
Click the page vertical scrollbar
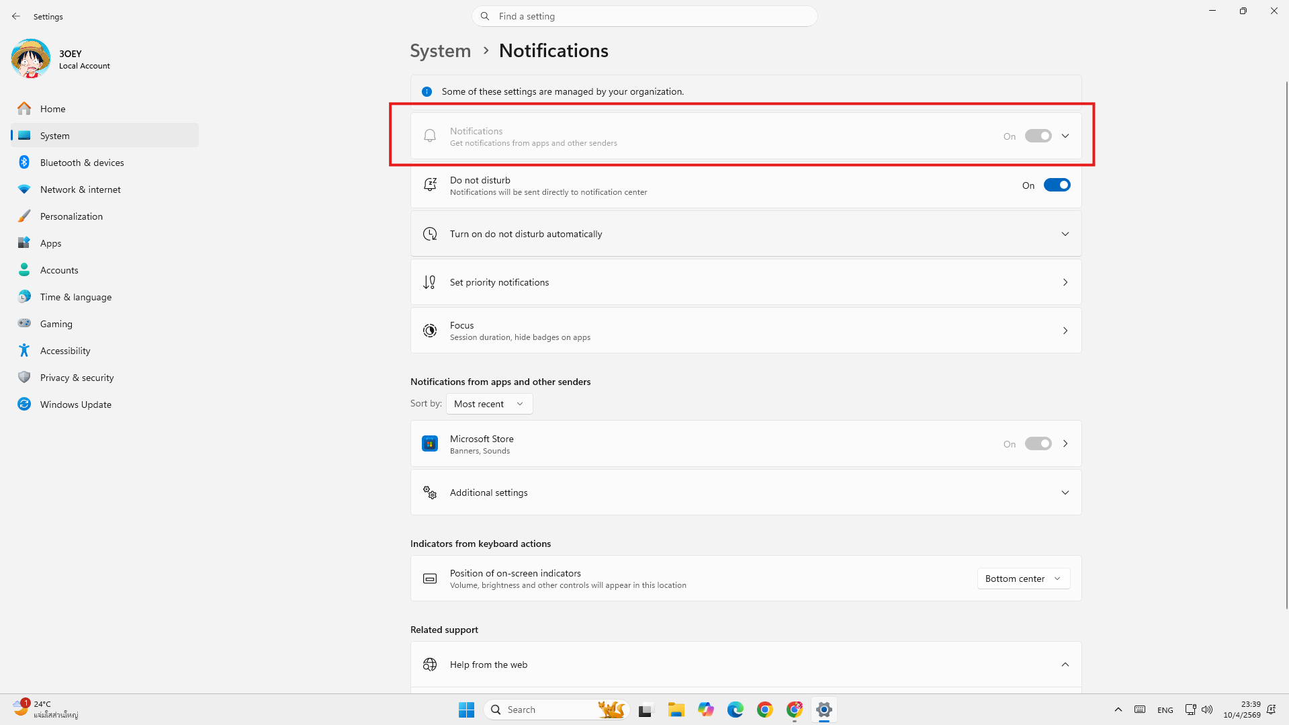point(1286,345)
